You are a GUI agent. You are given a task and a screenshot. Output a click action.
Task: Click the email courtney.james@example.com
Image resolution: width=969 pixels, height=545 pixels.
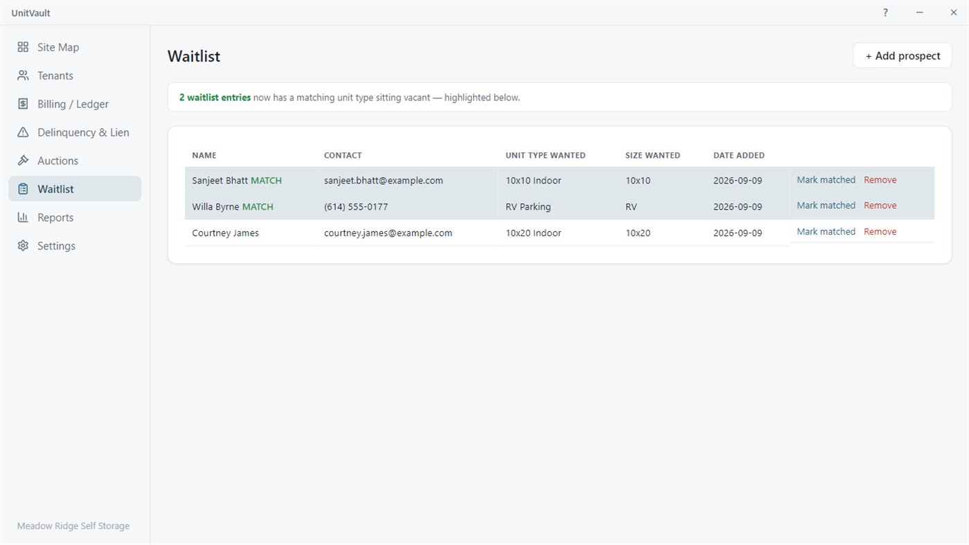(x=388, y=233)
